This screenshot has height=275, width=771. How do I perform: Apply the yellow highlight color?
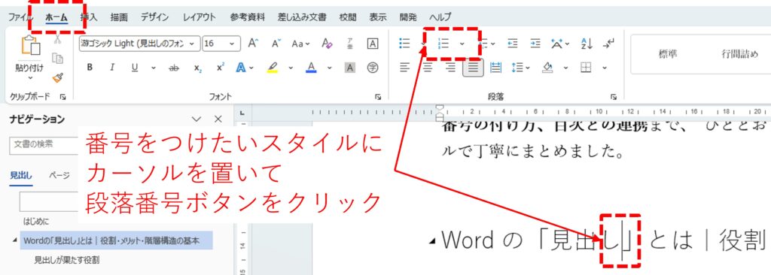[x=273, y=68]
